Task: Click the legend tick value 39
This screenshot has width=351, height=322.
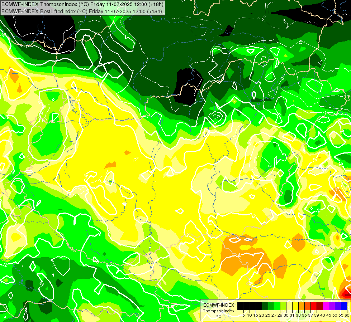Action: pyautogui.click(x=317, y=315)
